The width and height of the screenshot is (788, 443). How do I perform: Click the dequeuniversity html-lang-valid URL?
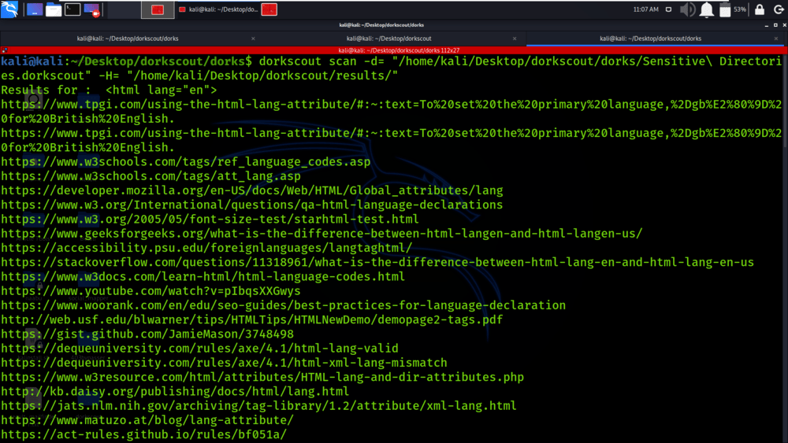click(x=199, y=348)
